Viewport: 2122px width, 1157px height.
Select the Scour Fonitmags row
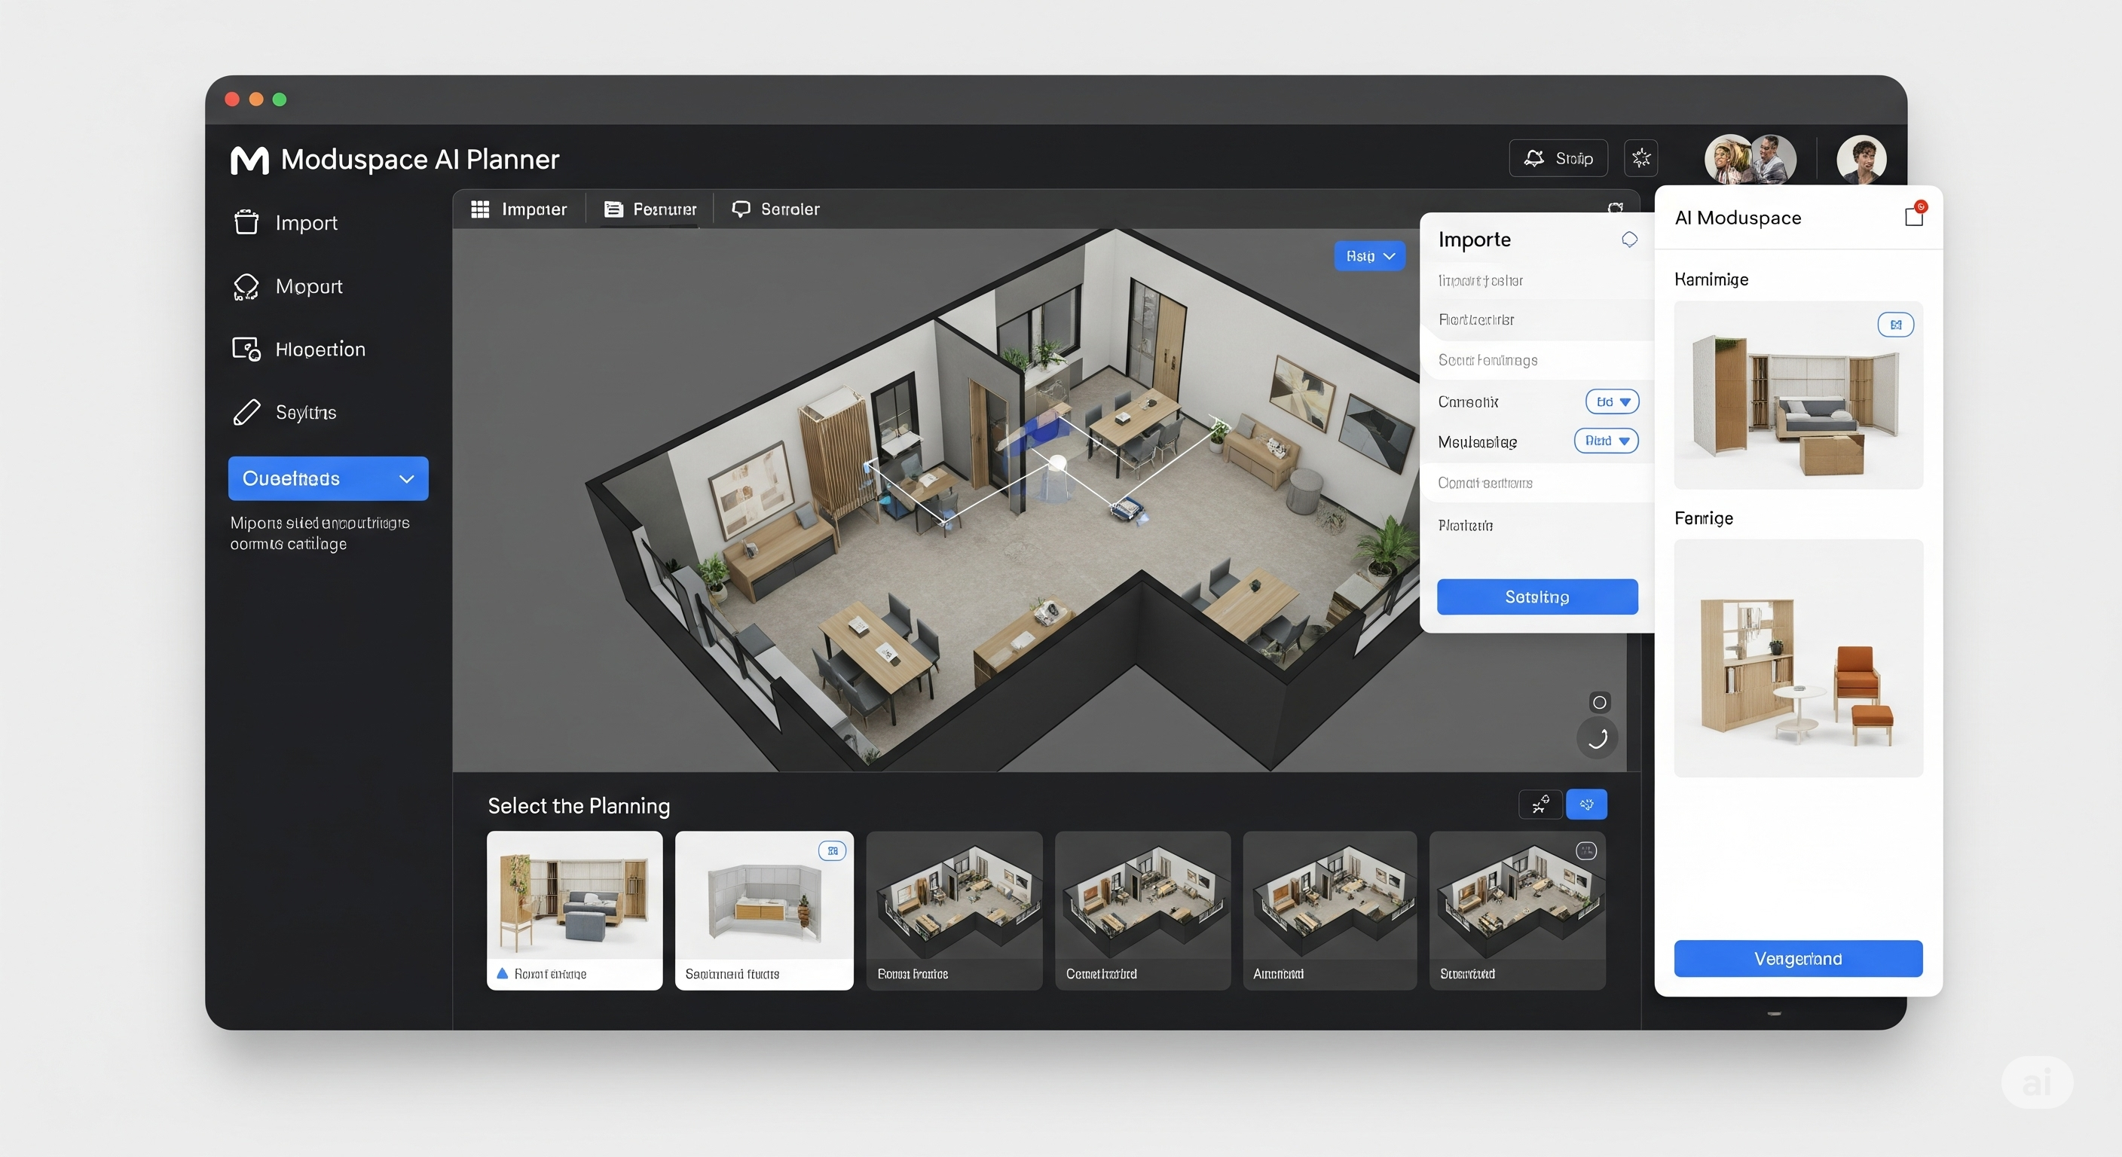point(1537,360)
